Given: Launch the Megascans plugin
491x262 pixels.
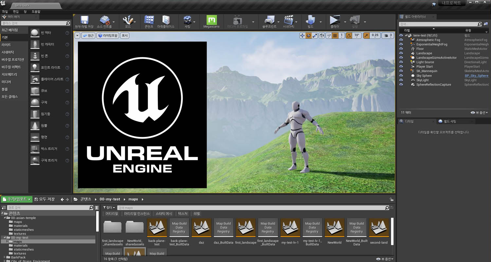Looking at the screenshot, I should pyautogui.click(x=211, y=22).
